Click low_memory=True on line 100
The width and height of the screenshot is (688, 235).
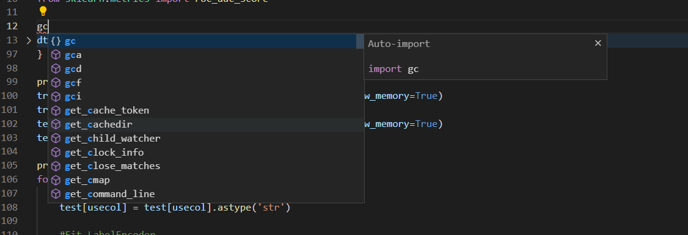pyautogui.click(x=401, y=96)
